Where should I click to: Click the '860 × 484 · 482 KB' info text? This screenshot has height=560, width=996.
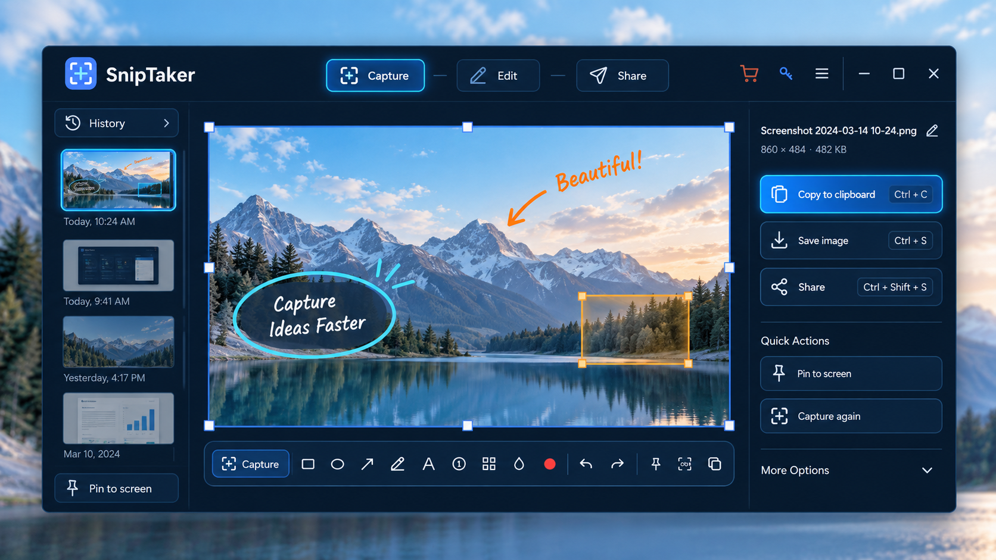tap(804, 149)
